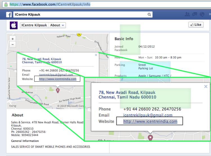
Task: Click 'Mon - Sun:' hours label
Action: pos(145,57)
